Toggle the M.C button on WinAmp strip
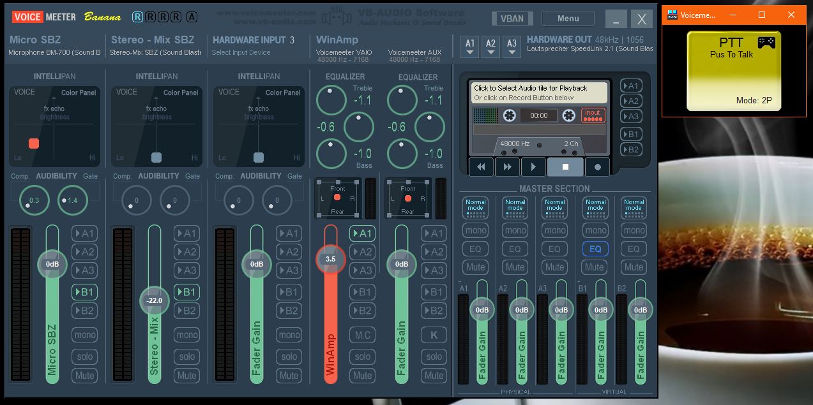Screen dimensions: 813x405 [362, 335]
